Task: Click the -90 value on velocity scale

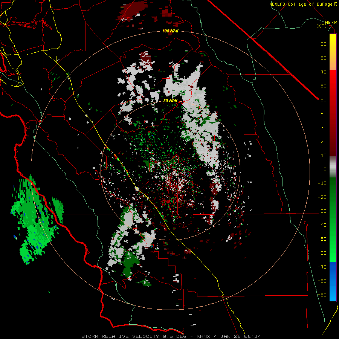Action: 322,295
